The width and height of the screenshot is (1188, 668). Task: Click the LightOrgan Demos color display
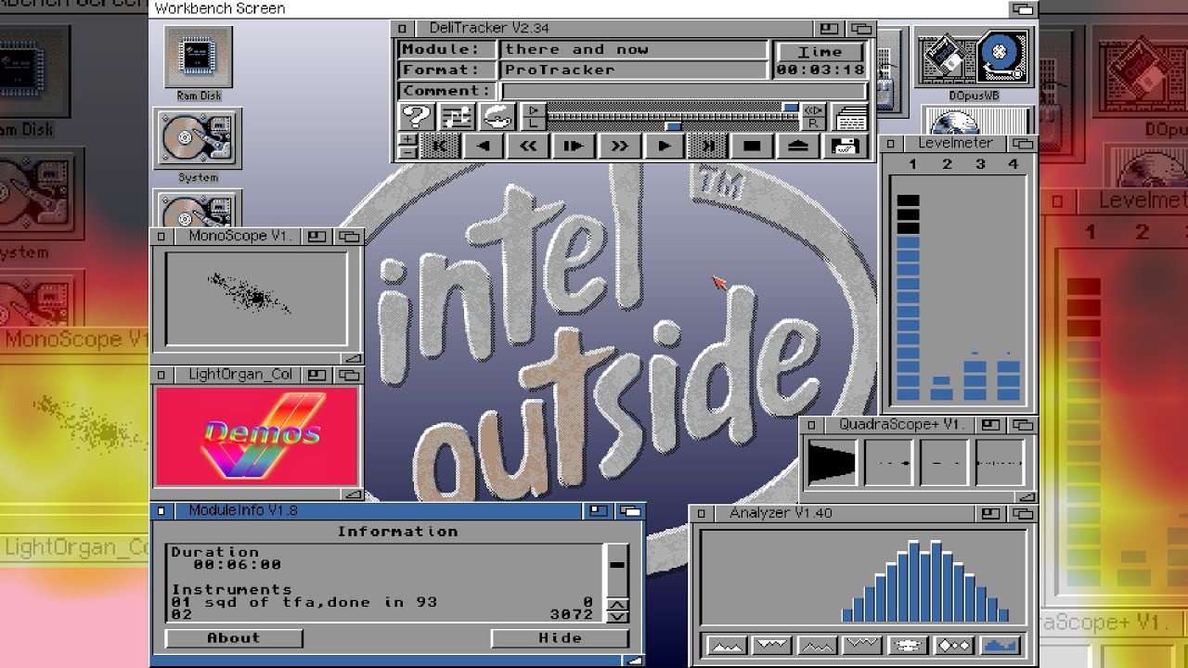[257, 436]
